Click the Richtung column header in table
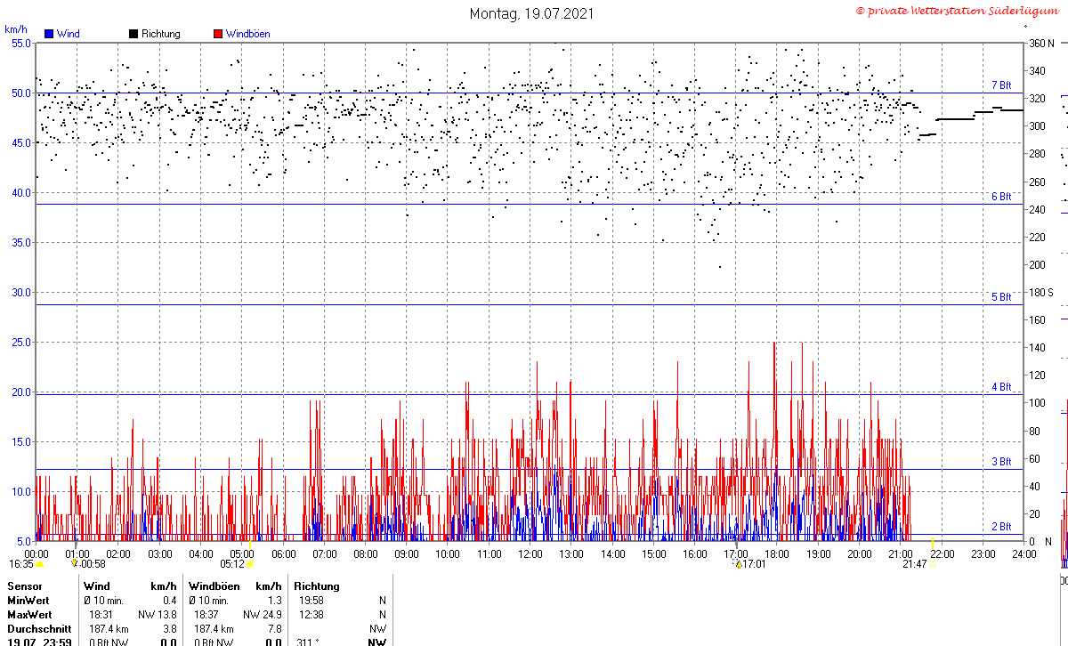This screenshot has height=646, width=1068. point(317,586)
